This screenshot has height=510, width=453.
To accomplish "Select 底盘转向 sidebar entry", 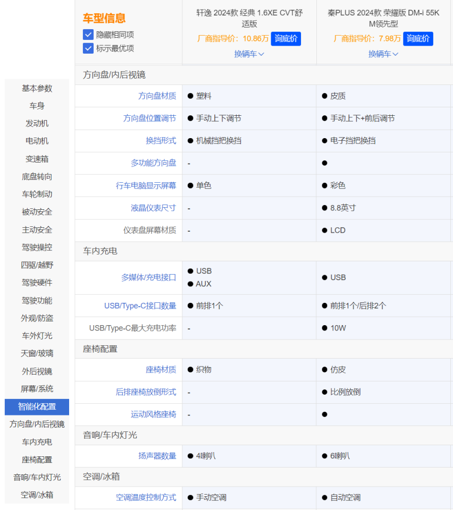I will coord(37,176).
